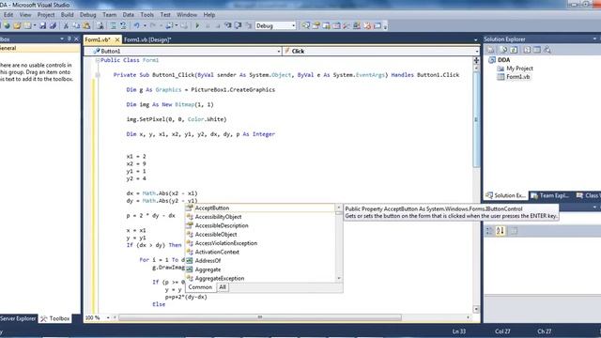Close the Toolbox panel
This screenshot has height=338, width=601.
click(76, 39)
